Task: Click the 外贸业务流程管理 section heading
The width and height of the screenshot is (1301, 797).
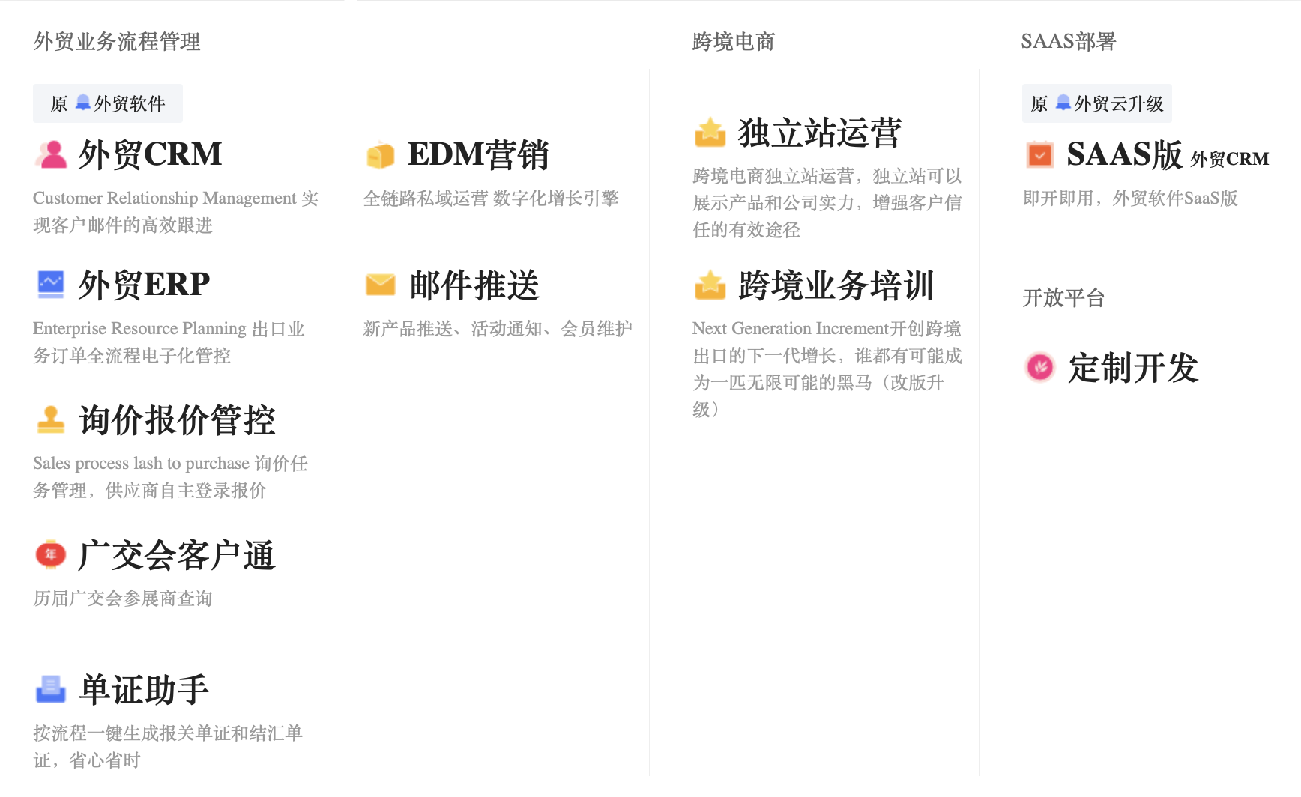Action: pos(117,42)
